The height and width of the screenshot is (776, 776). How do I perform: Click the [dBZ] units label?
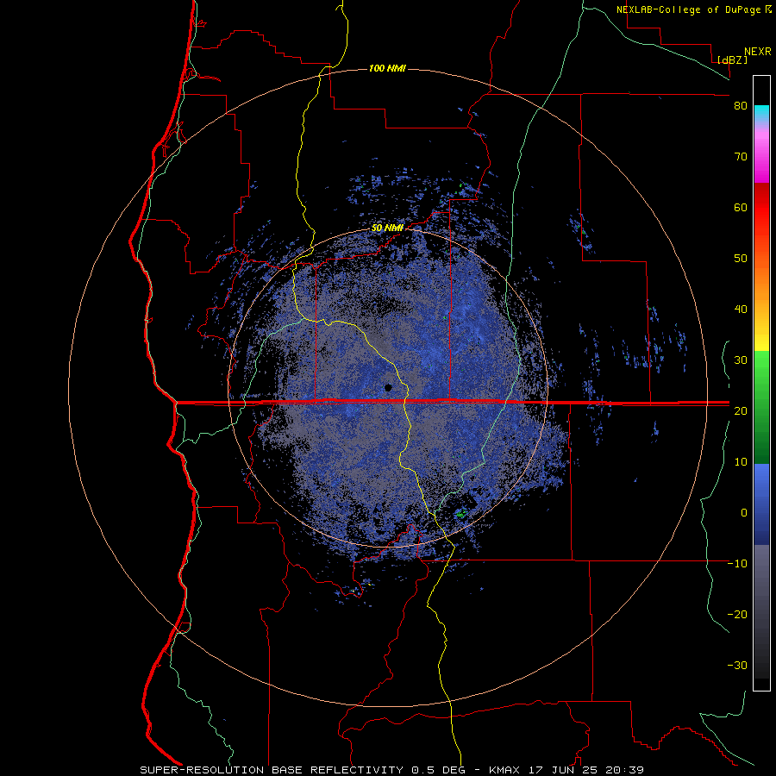(732, 59)
